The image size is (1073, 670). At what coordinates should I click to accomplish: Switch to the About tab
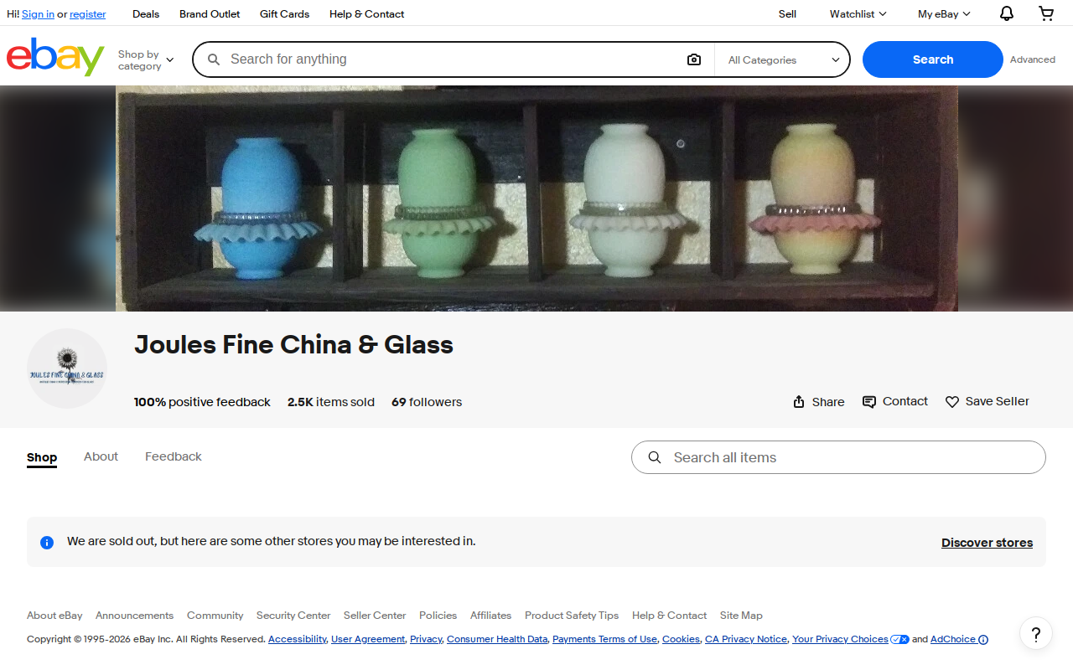pyautogui.click(x=101, y=456)
